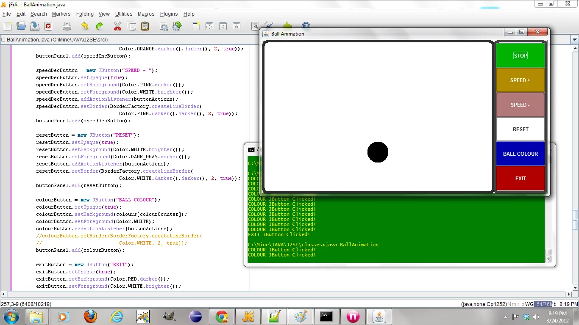Click the taskbar clock showing 8:19 PM
The width and height of the screenshot is (579, 325).
[x=557, y=317]
